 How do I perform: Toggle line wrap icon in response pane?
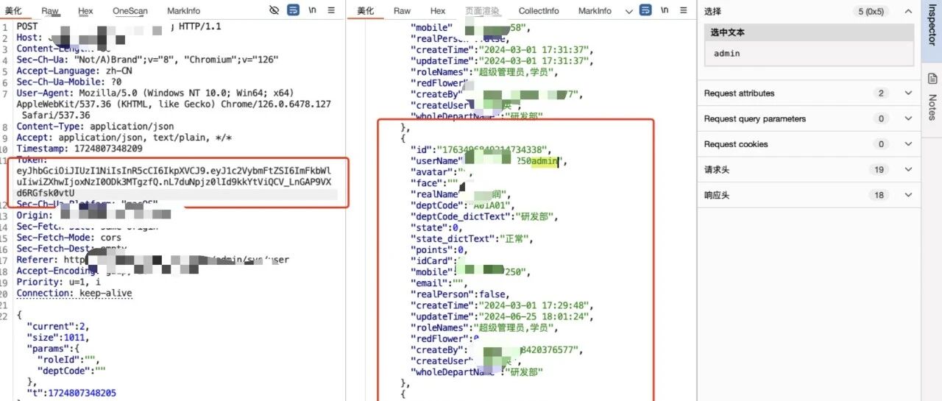[x=646, y=10]
